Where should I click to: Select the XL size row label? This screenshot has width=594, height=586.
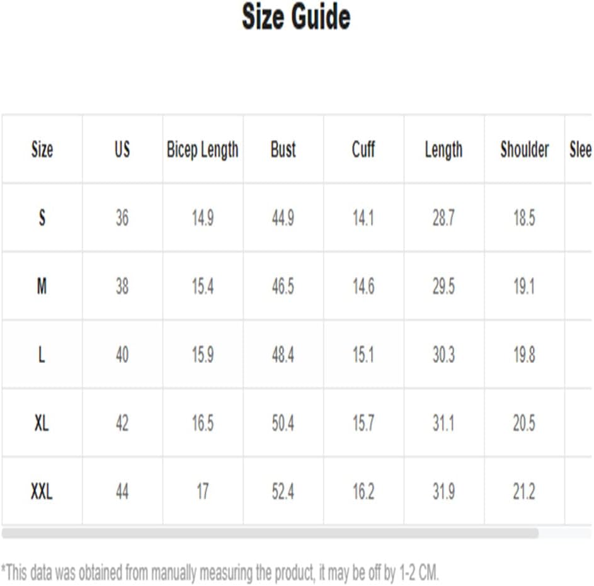click(x=42, y=423)
